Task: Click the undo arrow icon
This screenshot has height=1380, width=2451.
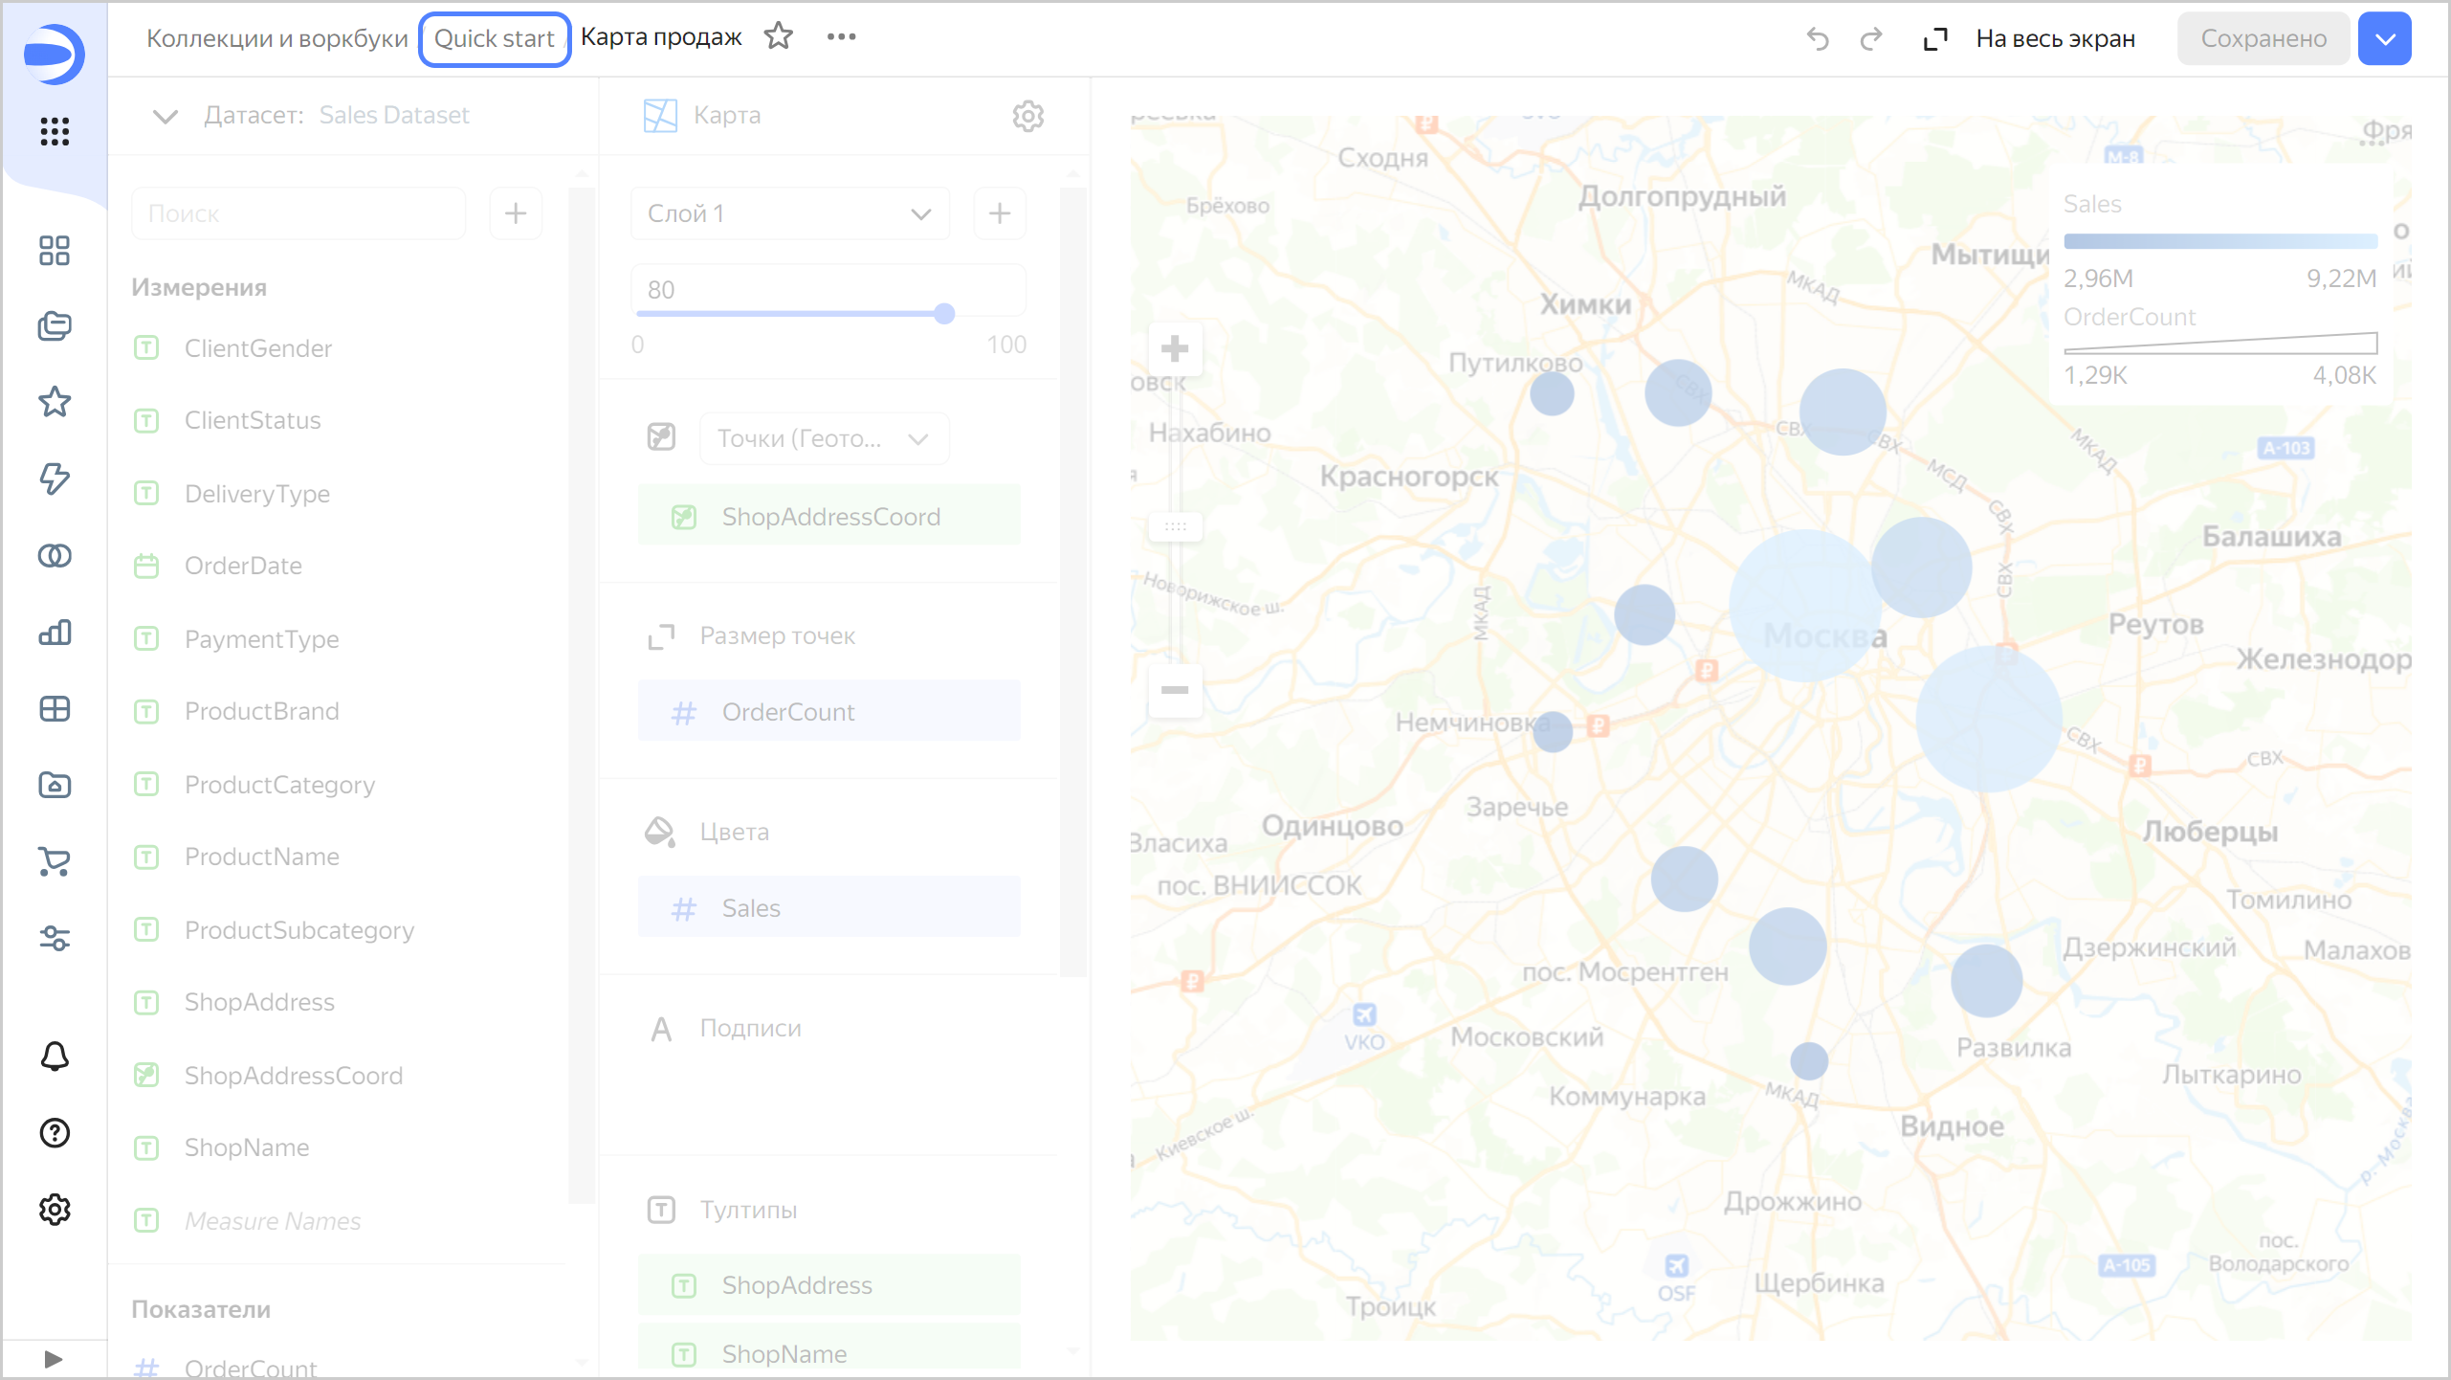Action: tap(1818, 38)
